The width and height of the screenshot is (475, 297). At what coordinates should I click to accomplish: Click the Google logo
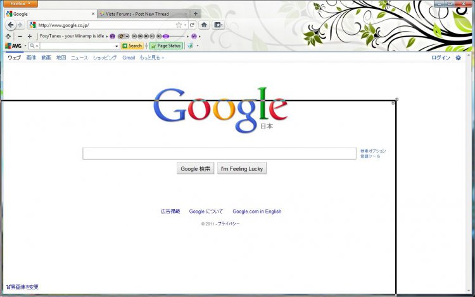220,110
